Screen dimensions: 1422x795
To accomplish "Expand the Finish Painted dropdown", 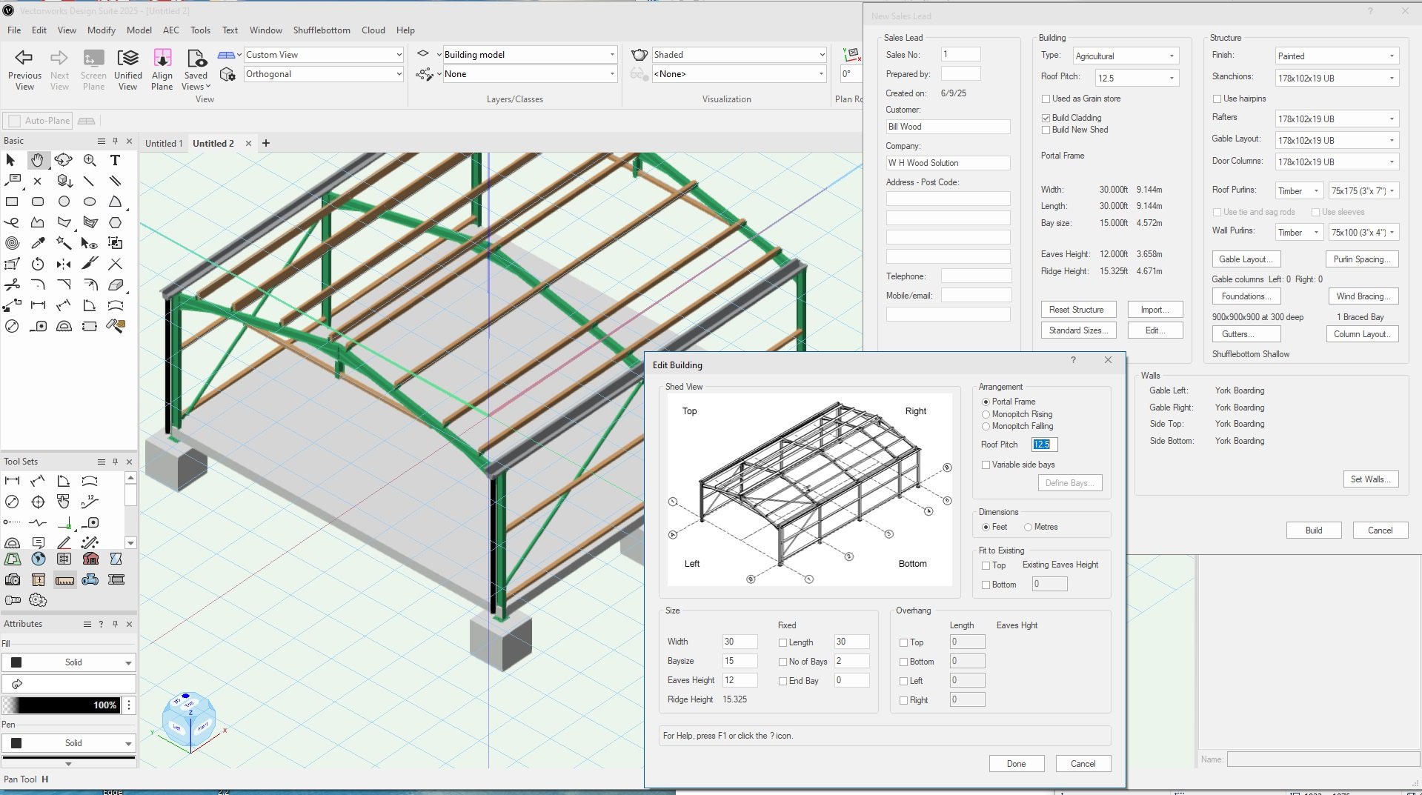I will tap(1336, 56).
